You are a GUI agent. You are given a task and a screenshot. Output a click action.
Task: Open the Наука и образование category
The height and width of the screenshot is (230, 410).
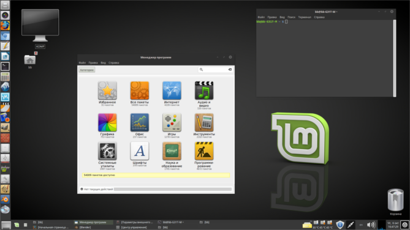[172, 155]
